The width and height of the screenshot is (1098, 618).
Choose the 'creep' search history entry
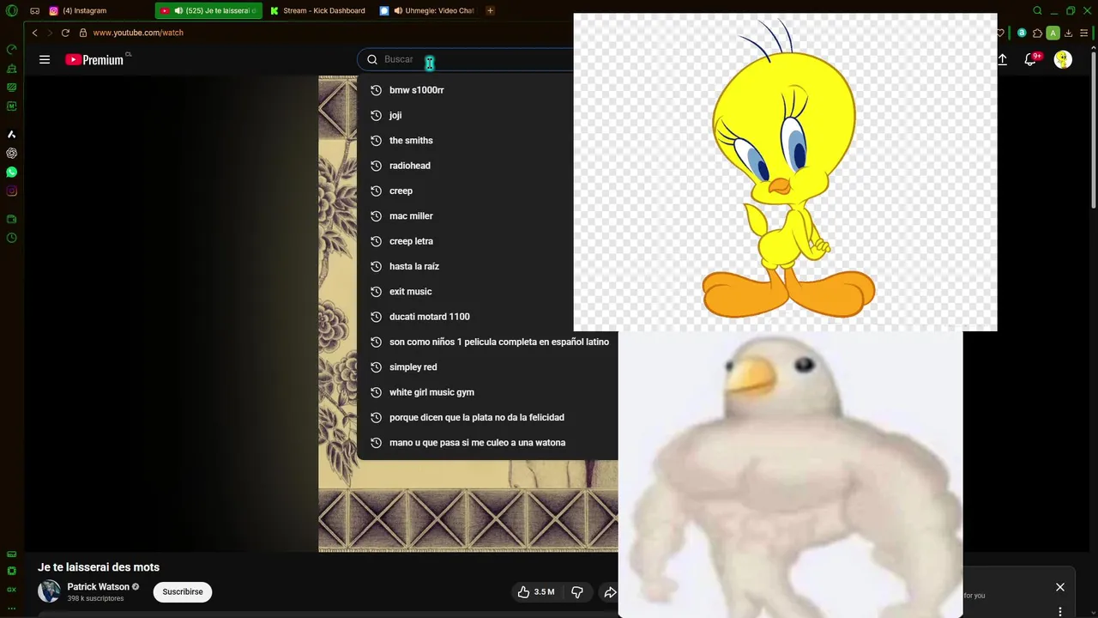coord(487,191)
